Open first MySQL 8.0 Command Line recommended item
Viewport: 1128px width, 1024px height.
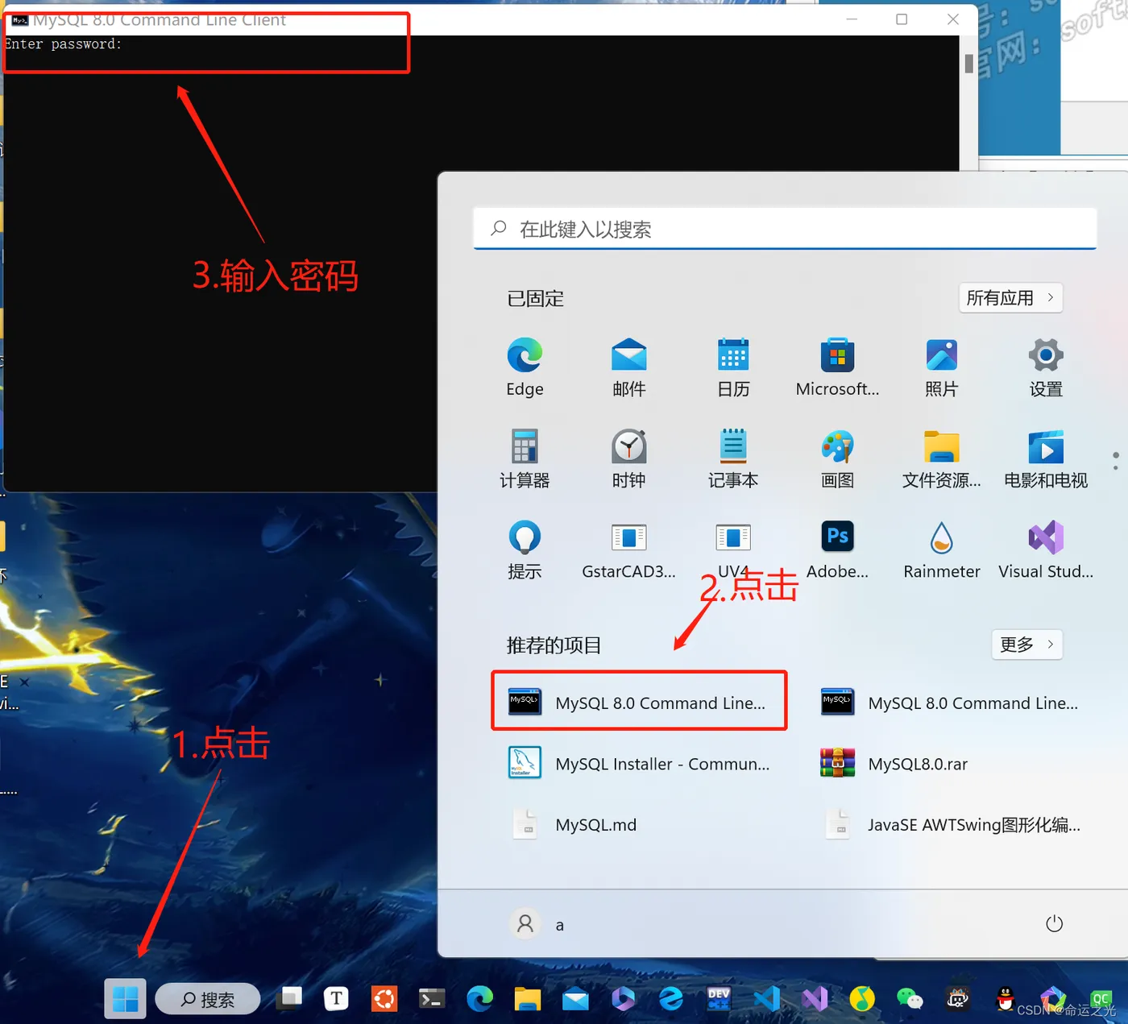pos(639,702)
